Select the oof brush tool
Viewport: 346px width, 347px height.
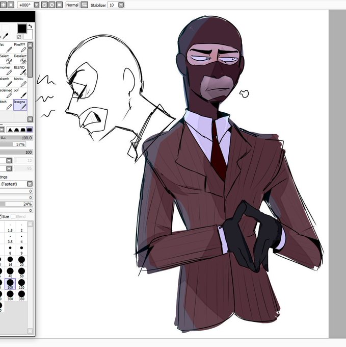pos(20,93)
